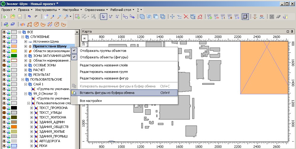This screenshot has width=296, height=149.
Task: Select 'Все настройки' in context menu
Action: (x=91, y=101)
